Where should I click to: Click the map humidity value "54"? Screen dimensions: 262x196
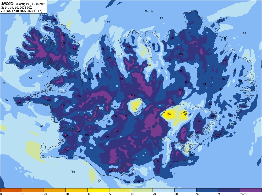point(136,109)
